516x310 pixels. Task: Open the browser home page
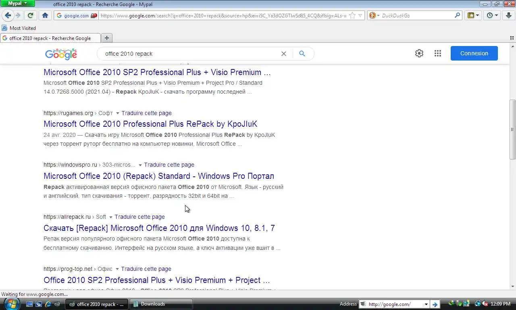(x=45, y=15)
